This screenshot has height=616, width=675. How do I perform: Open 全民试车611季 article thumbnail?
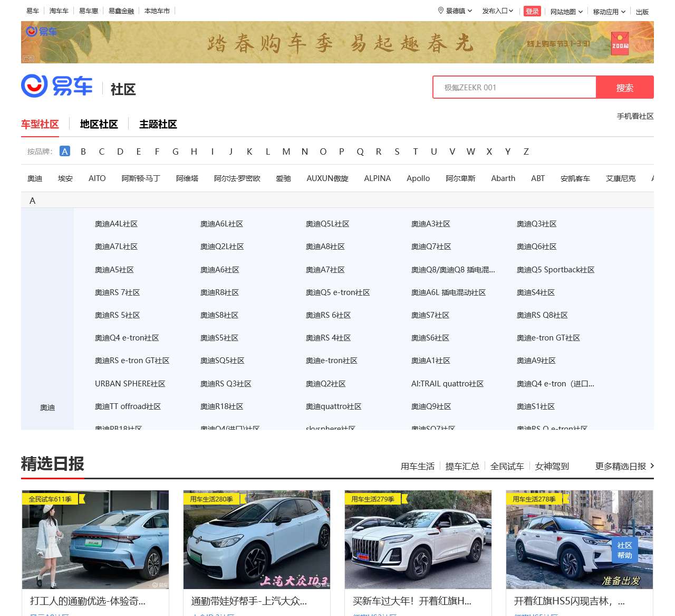[x=95, y=539]
